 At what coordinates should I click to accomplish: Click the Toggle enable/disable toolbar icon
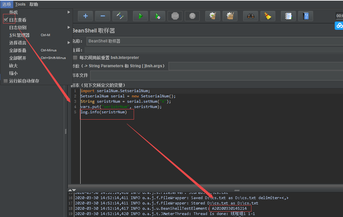coord(120,16)
